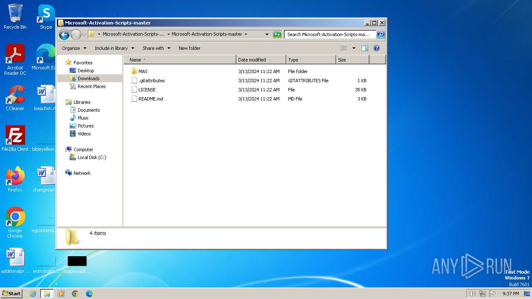Image resolution: width=532 pixels, height=299 pixels.
Task: Select basicfish document on desktop
Action: [x=45, y=98]
